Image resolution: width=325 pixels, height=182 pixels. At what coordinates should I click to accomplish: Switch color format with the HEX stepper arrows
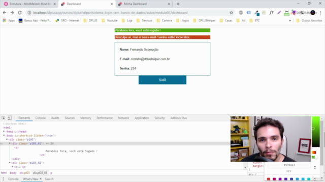(x=315, y=167)
